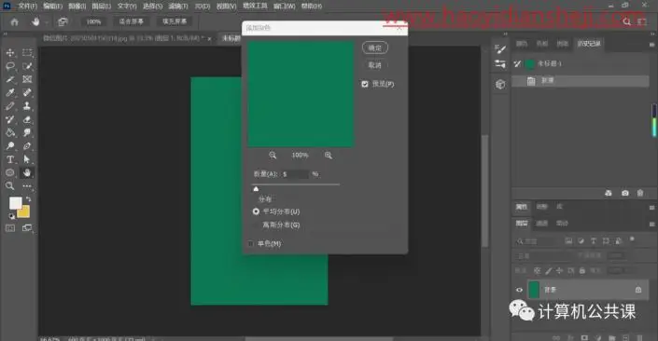Confirm Add Noise with OK button
The image size is (658, 341).
pos(375,48)
